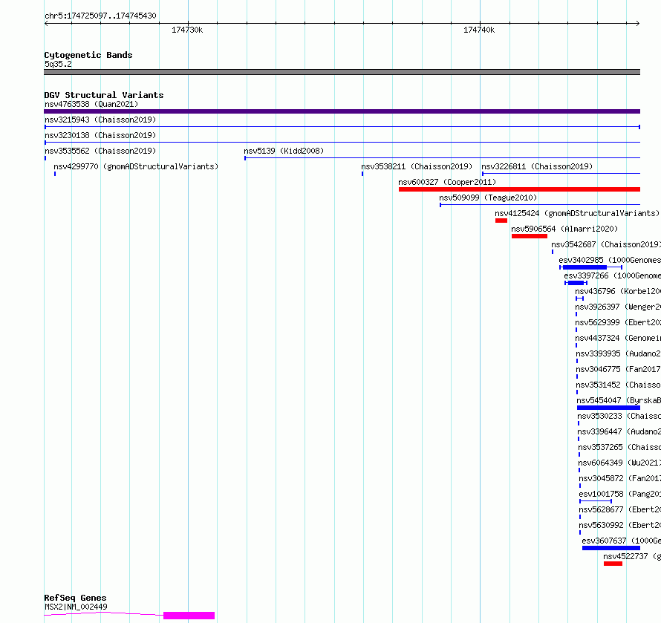
Task: Click the 5q35.2 band label
Action: click(x=58, y=64)
